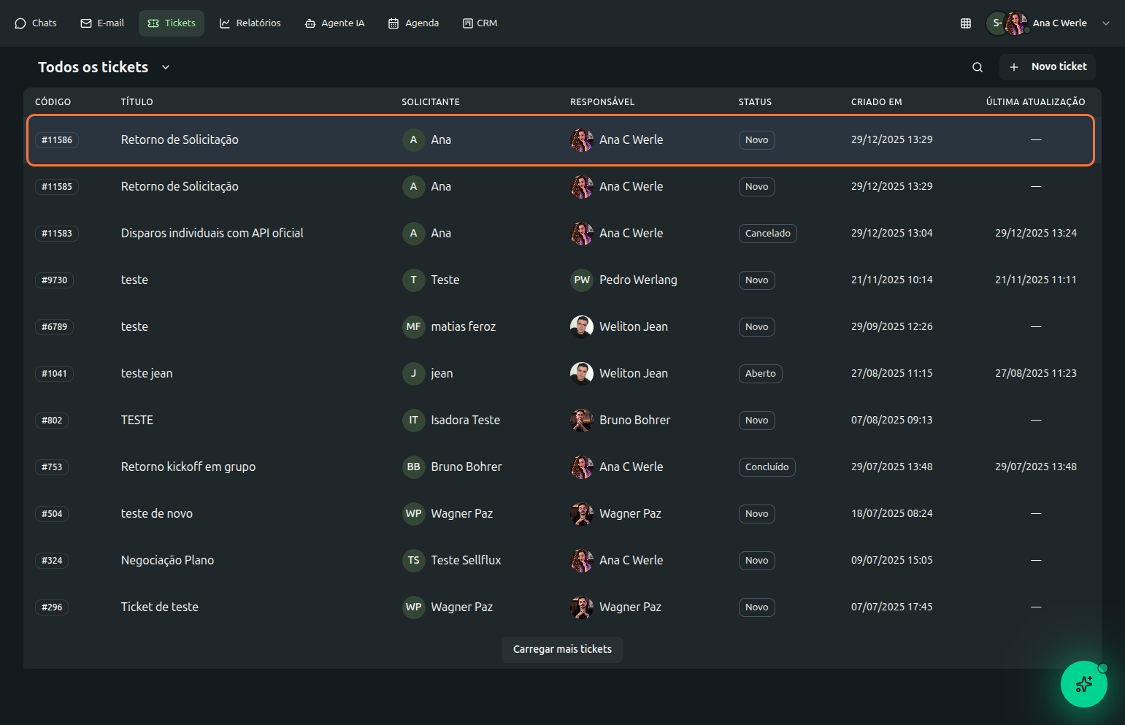
Task: Click the S- workspace avatar badge
Action: point(996,23)
